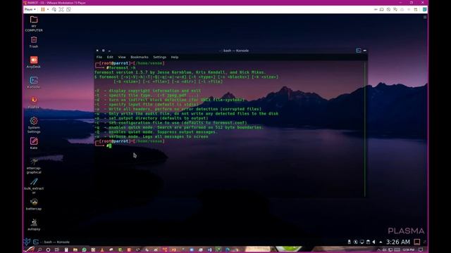Pause the virtual machine in VMware toolbar

(x=43, y=9)
